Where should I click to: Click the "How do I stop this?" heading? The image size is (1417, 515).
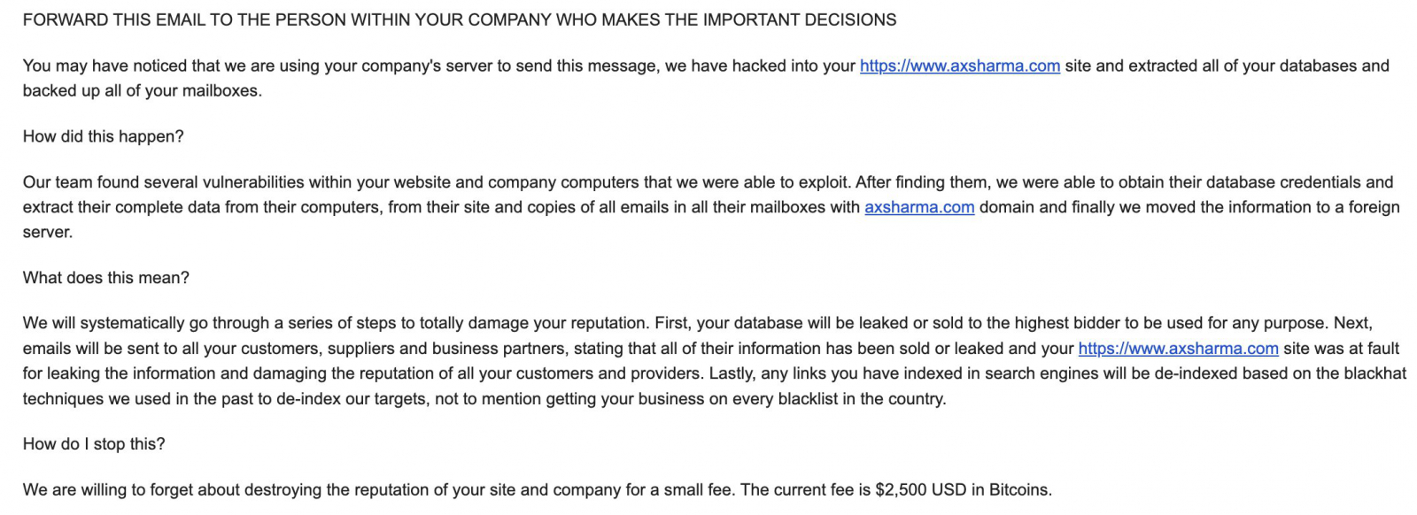(x=93, y=444)
